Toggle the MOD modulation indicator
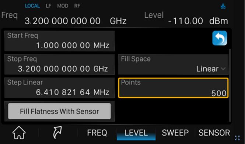This screenshot has width=245, height=144. tap(63, 6)
